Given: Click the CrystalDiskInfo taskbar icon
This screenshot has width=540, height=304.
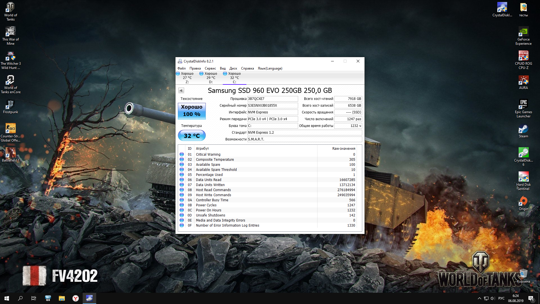Looking at the screenshot, I should (89, 298).
